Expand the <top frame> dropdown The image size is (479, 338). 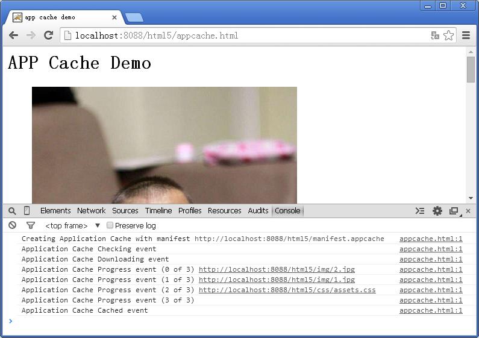click(x=72, y=225)
